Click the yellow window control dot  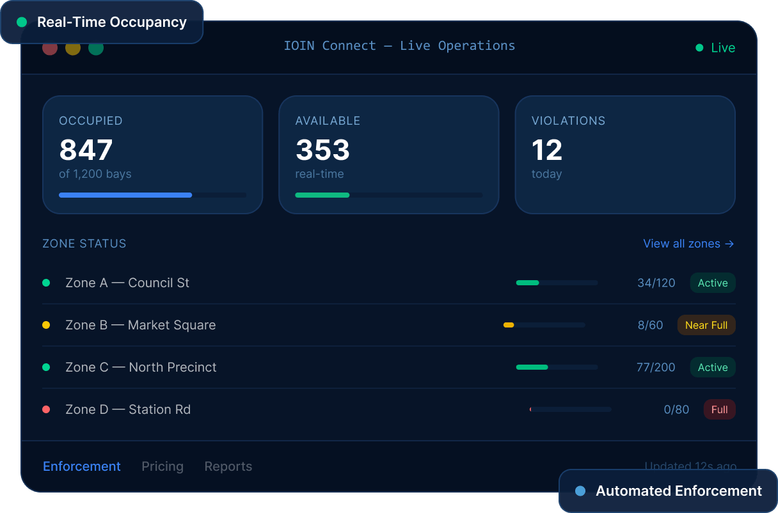click(73, 47)
